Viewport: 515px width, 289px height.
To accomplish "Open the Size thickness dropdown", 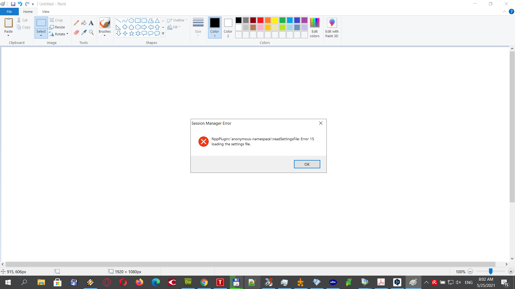I will 198,28.
